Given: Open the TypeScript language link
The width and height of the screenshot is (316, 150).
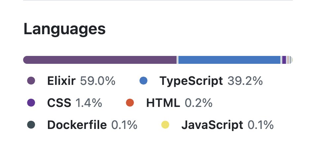Looking at the screenshot, I should pyautogui.click(x=201, y=81).
